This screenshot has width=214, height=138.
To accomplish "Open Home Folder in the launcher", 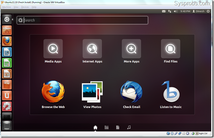I will click(7, 31).
